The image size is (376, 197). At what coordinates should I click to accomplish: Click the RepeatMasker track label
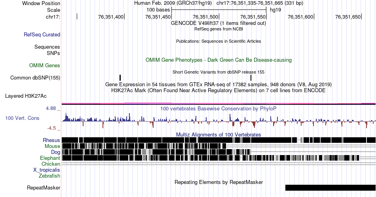coord(44,188)
